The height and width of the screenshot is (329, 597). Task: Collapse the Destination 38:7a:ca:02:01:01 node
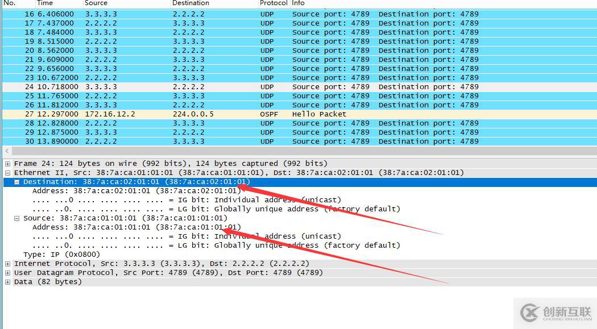[x=16, y=182]
